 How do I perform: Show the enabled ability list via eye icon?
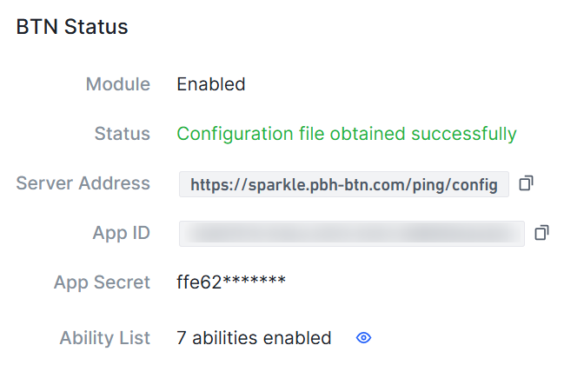click(364, 338)
